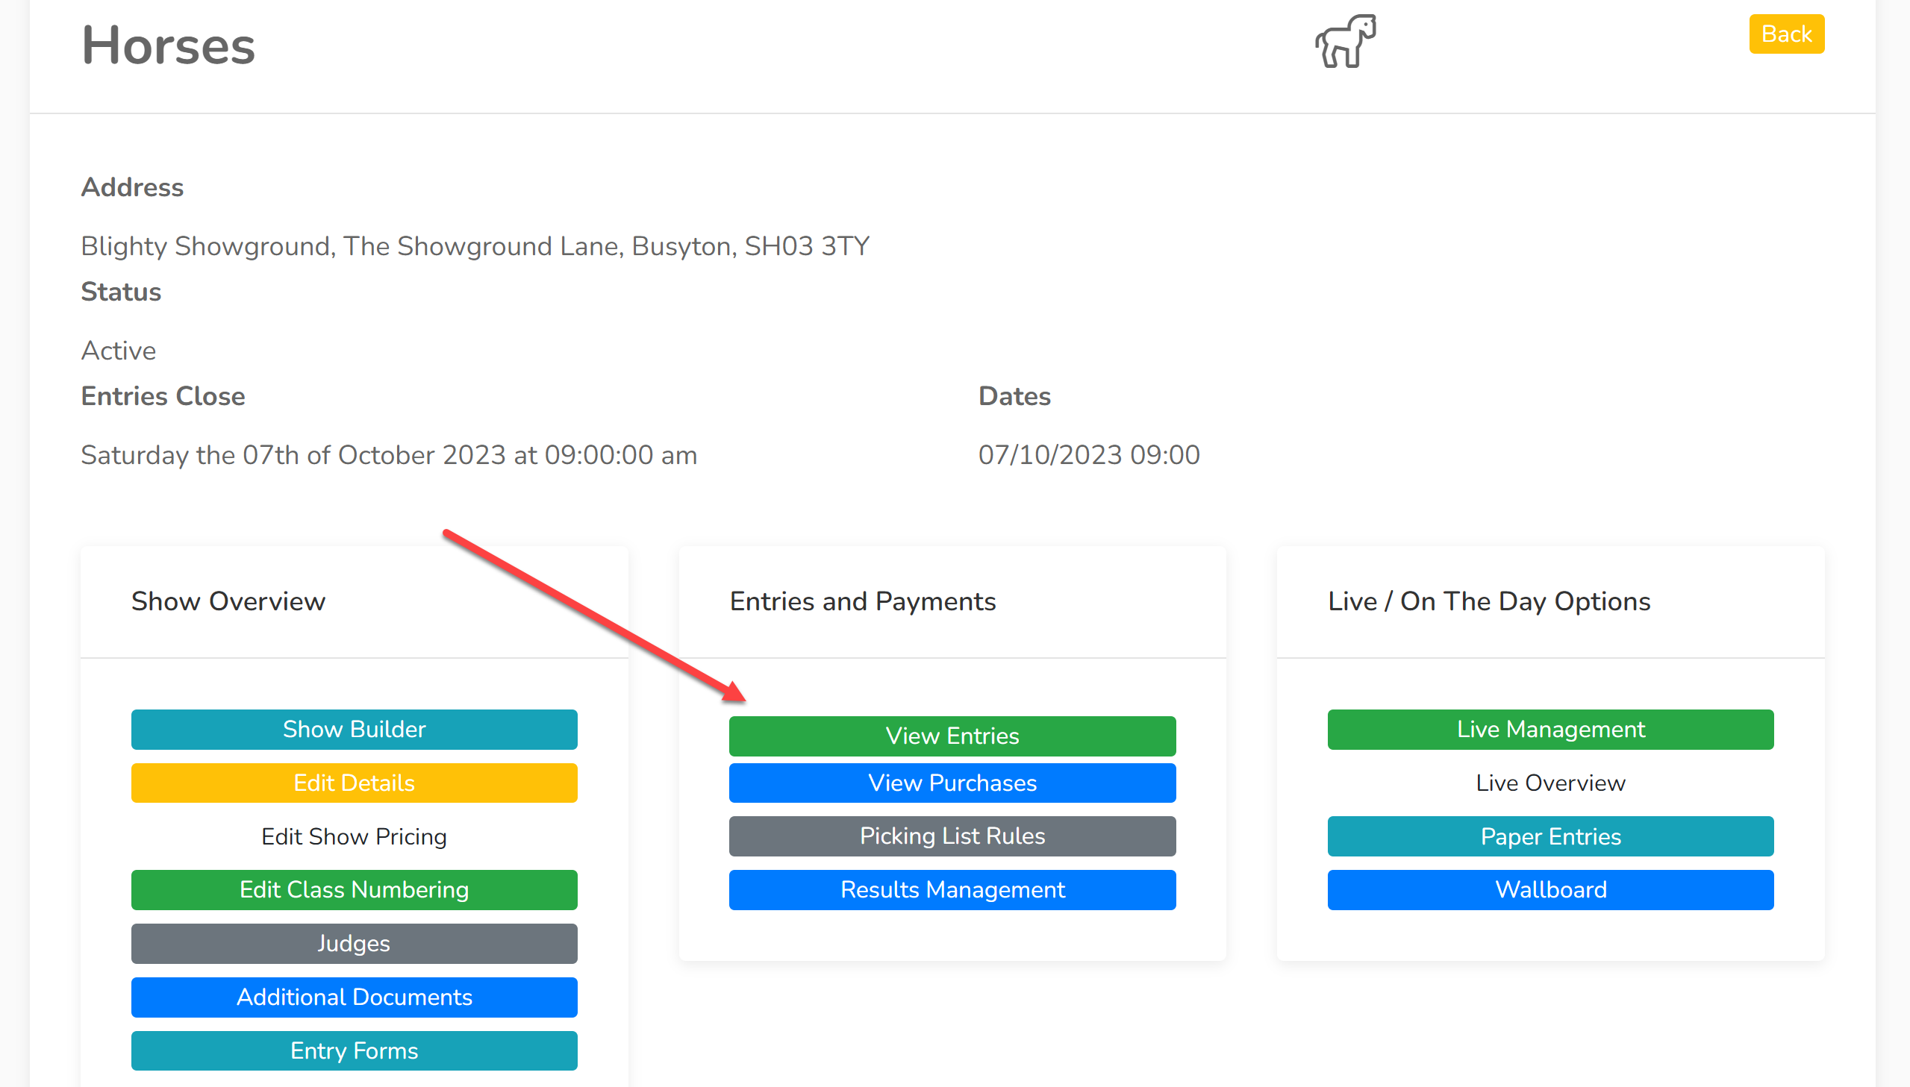Select the Saturday entries close date text
Image resolution: width=1910 pixels, height=1087 pixels.
click(x=389, y=455)
